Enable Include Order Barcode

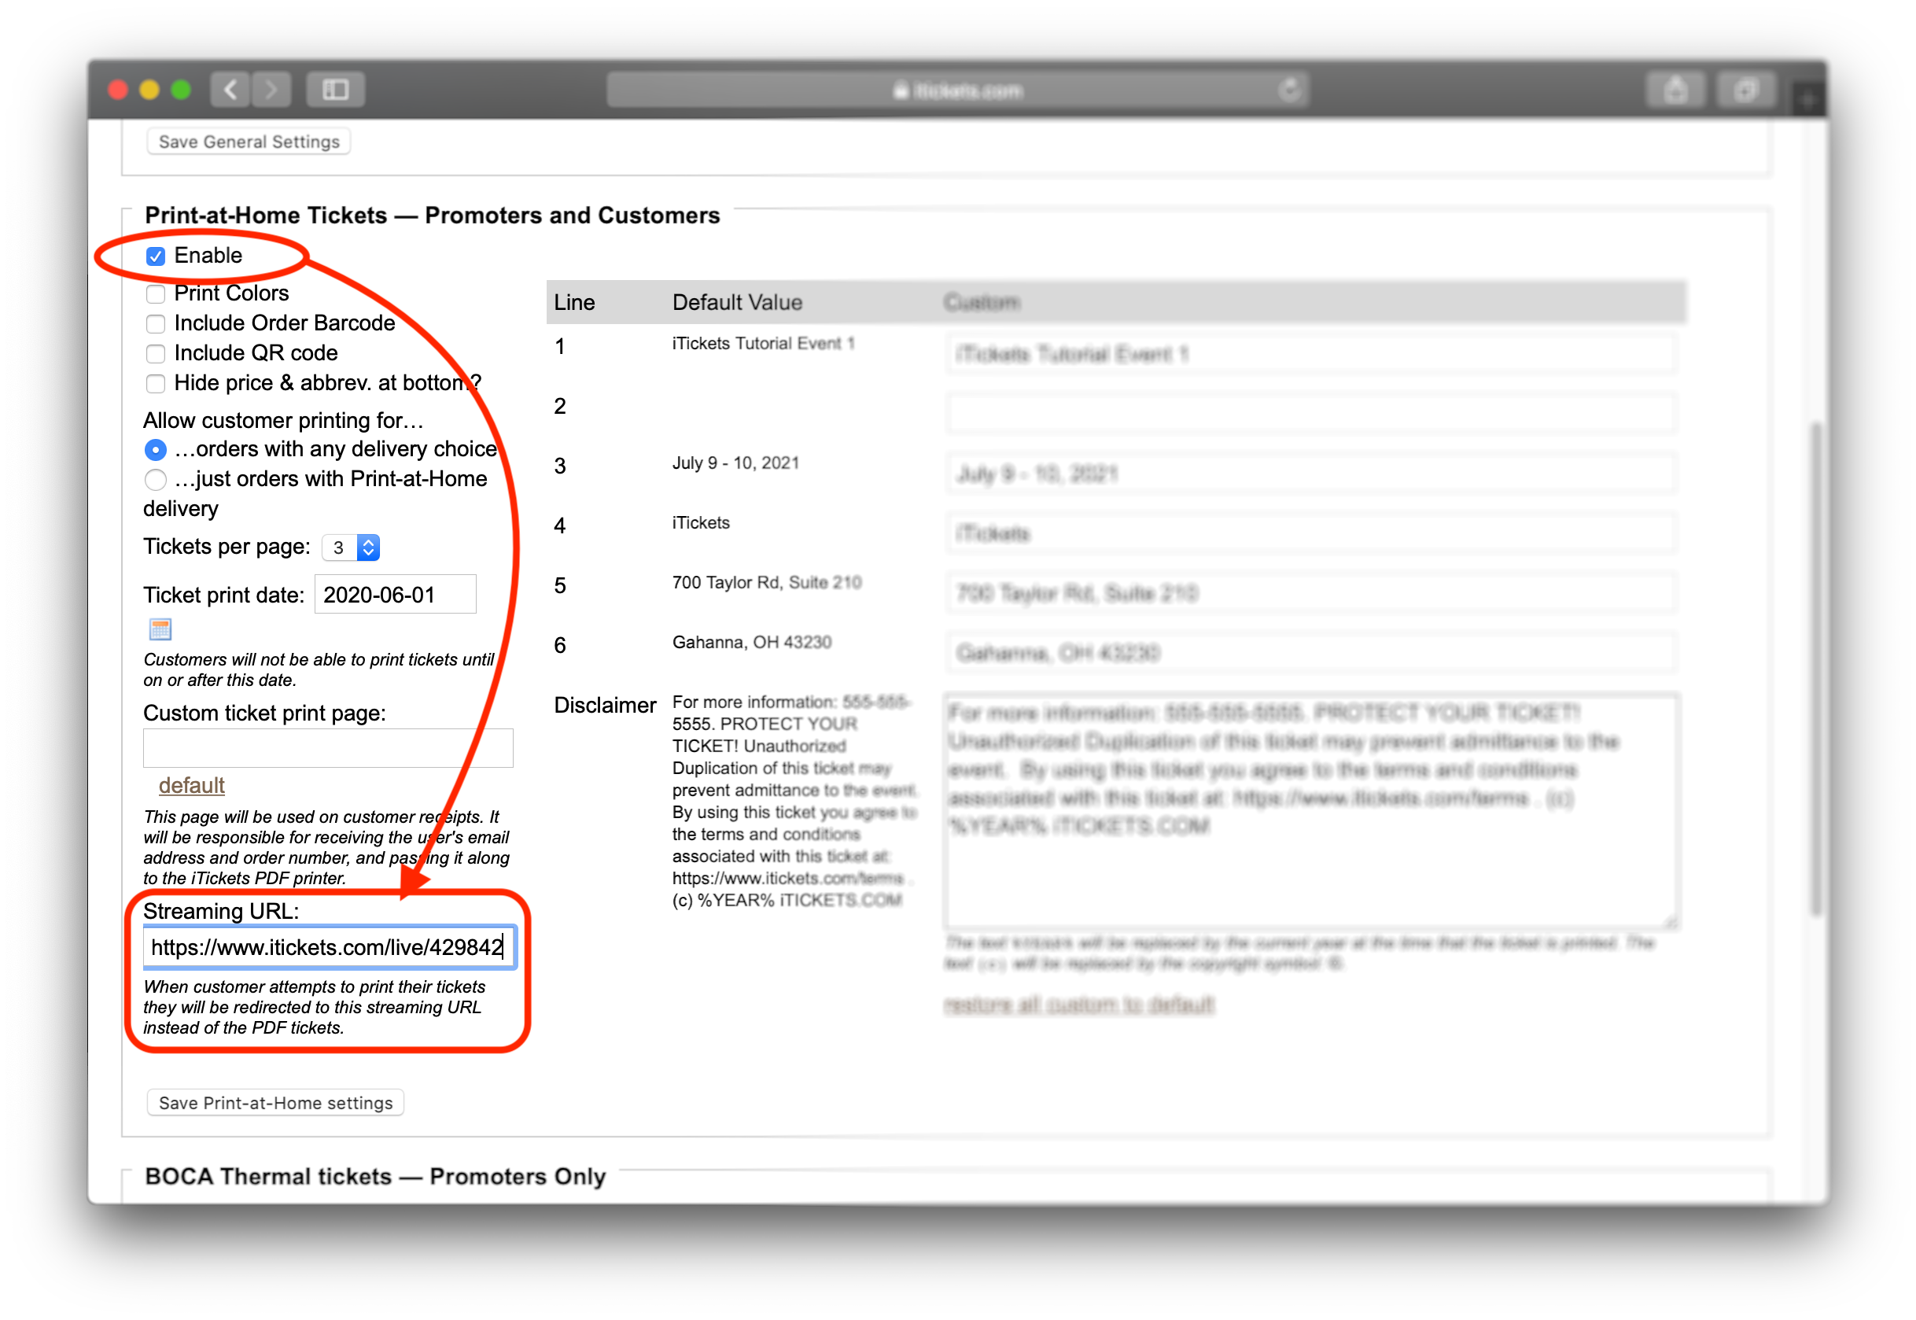pos(156,324)
